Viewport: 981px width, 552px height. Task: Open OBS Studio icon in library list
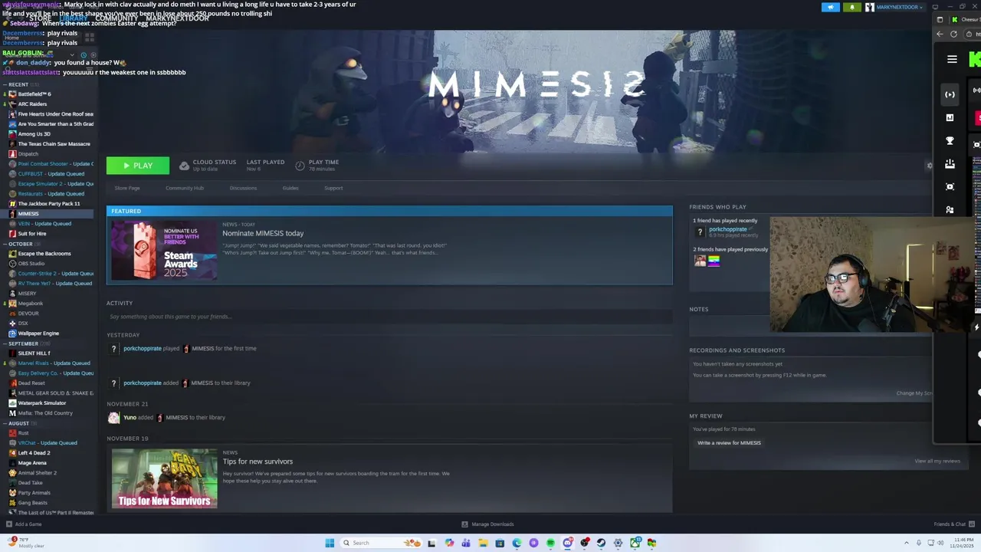point(12,263)
